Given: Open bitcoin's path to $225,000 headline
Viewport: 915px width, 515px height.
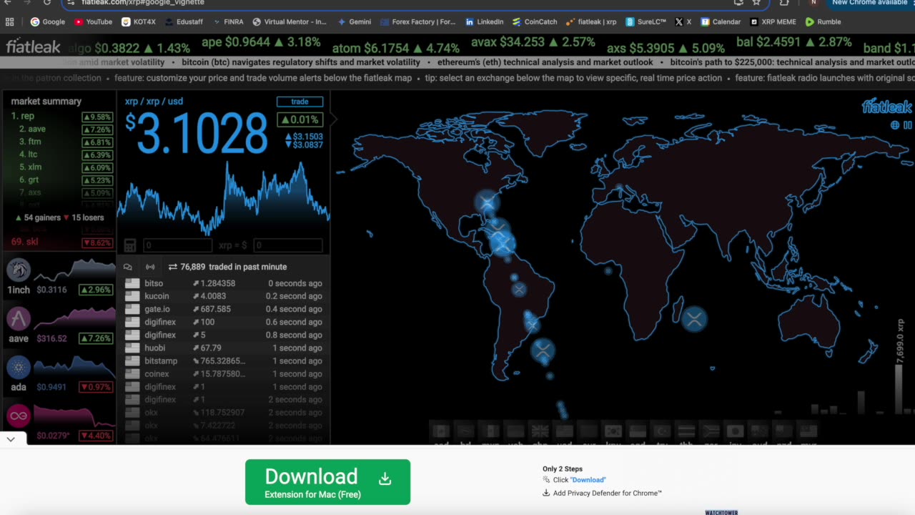Looking at the screenshot, I should 793,62.
